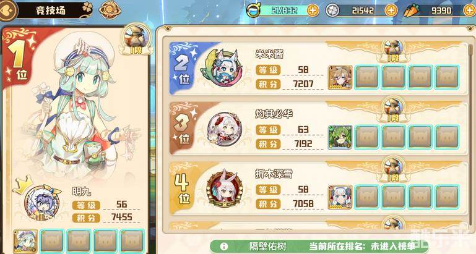The image size is (476, 254).
Task: View 灼其必华 player avatar
Action: pos(224,129)
